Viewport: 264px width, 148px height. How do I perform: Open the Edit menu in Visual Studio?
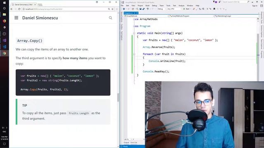point(127,5)
